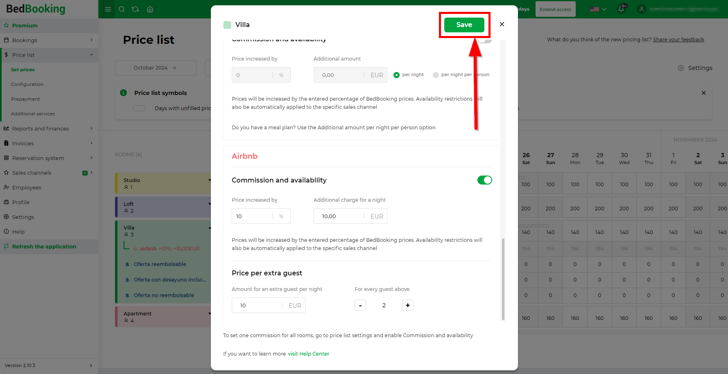Increase guest count with plus button
The height and width of the screenshot is (374, 728).
tap(408, 305)
